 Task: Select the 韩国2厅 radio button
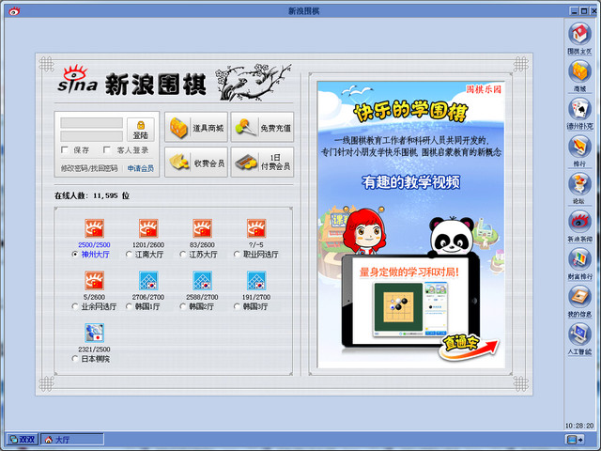[183, 306]
